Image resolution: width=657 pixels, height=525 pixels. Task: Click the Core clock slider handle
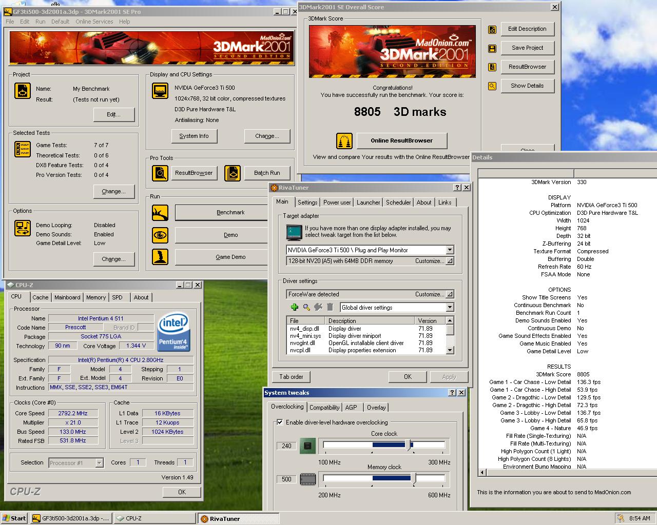pos(409,446)
